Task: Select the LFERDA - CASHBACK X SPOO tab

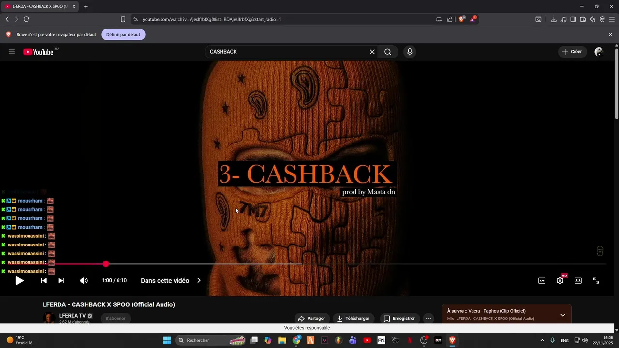Action: [40, 6]
